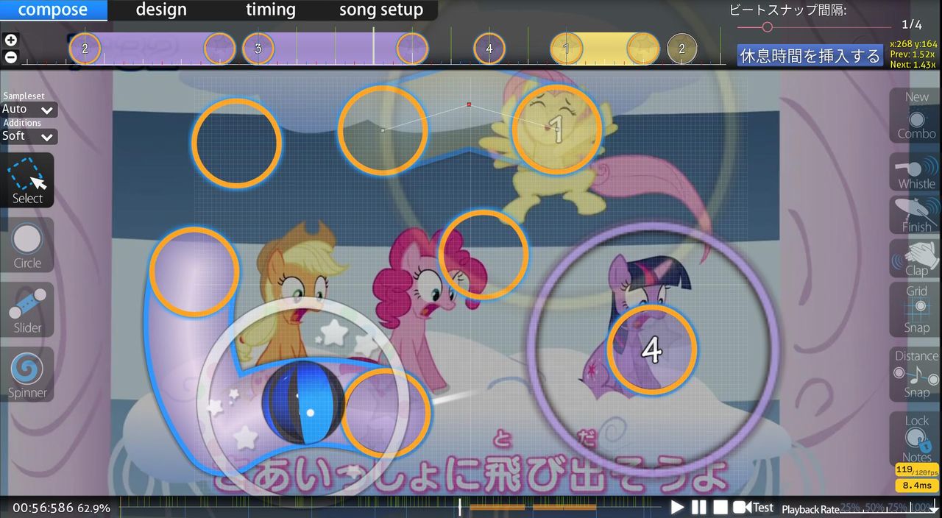
Task: Apply the Finish hitsound
Action: coord(914,215)
